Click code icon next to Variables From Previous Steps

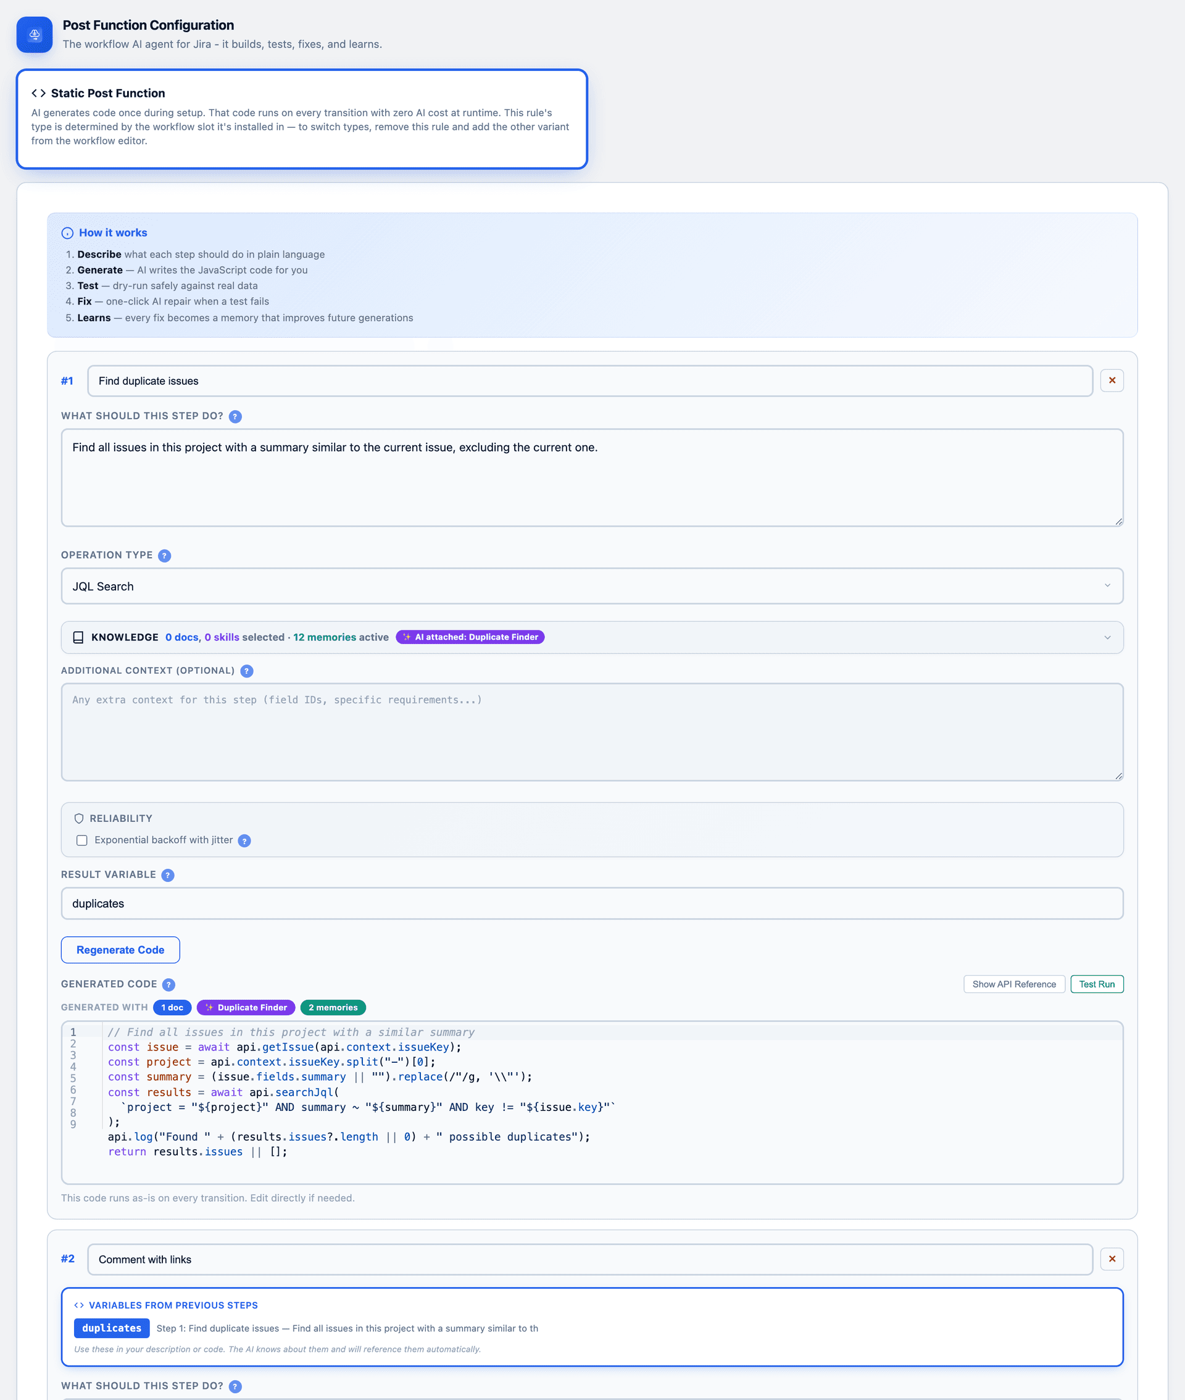click(x=79, y=1306)
